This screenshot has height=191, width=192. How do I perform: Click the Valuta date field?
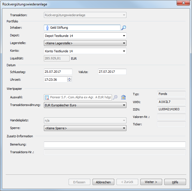pyautogui.click(x=112, y=72)
